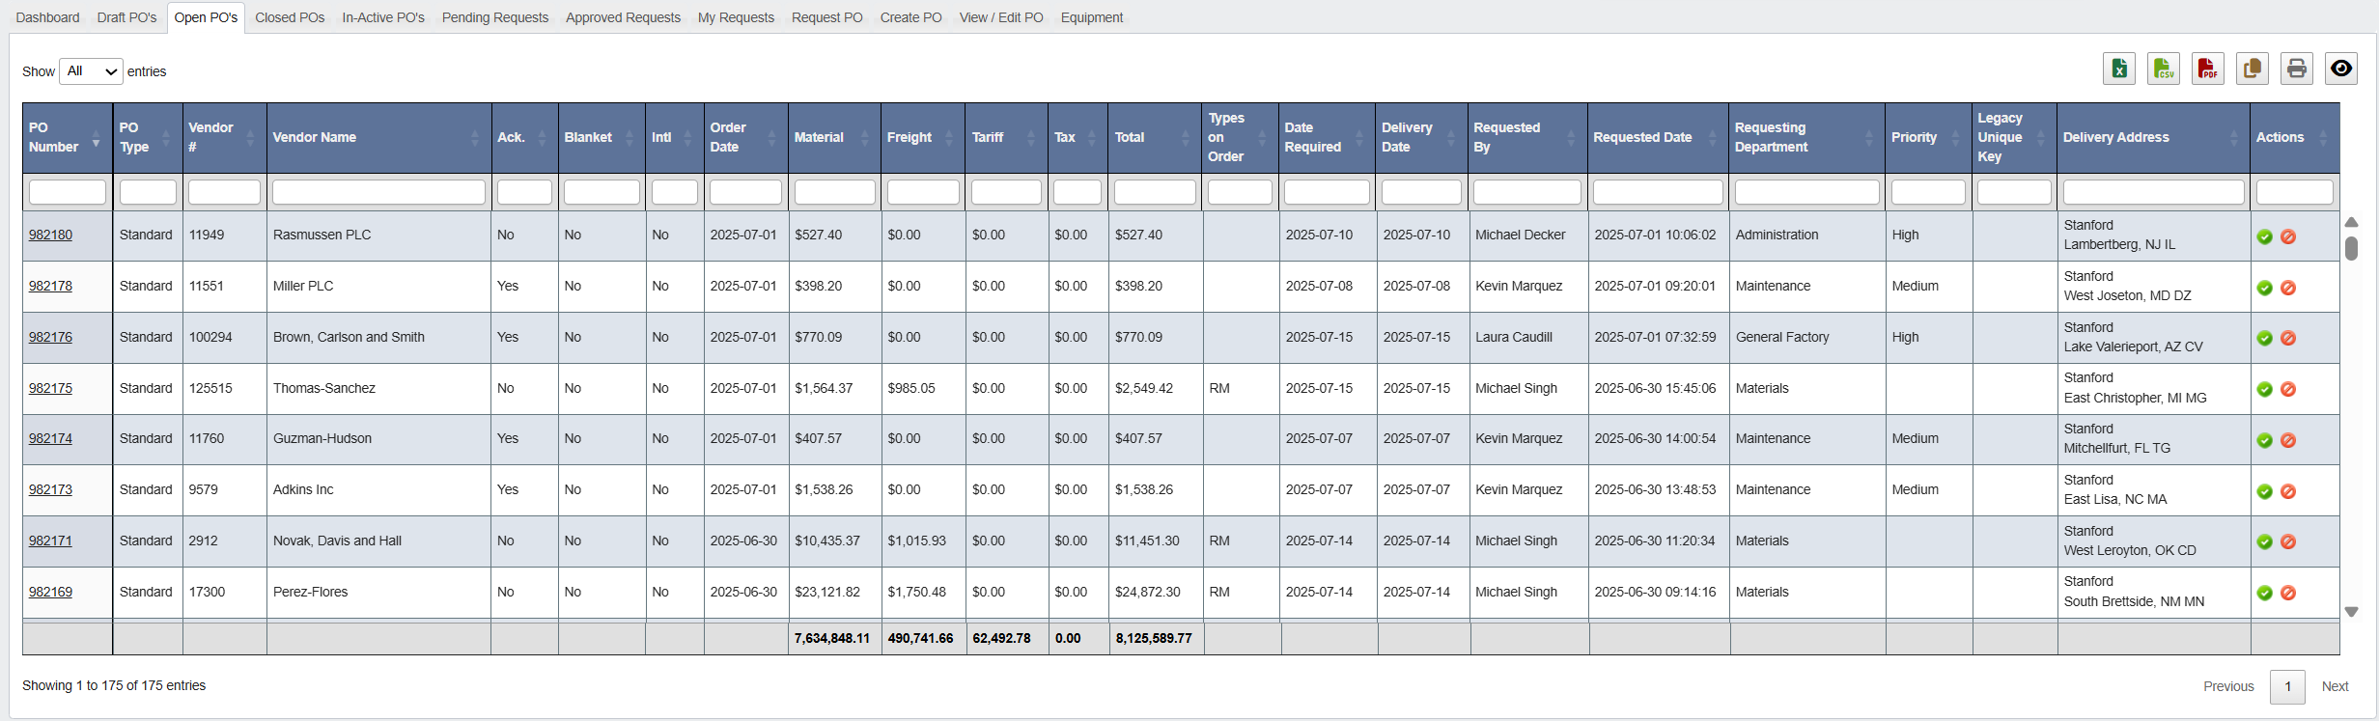Open PO number 982175 link
The width and height of the screenshot is (2379, 721).
tap(50, 388)
